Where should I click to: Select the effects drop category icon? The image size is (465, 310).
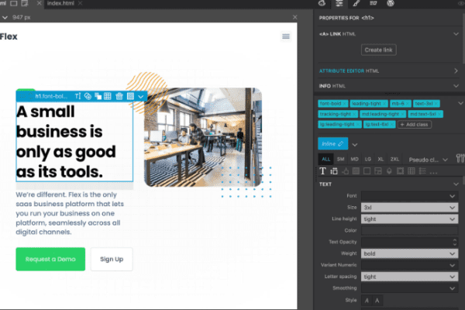[389, 171]
